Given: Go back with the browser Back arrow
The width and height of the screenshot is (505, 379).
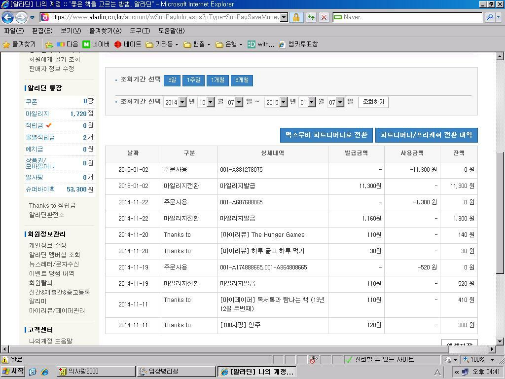Looking at the screenshot, I should (8, 17).
